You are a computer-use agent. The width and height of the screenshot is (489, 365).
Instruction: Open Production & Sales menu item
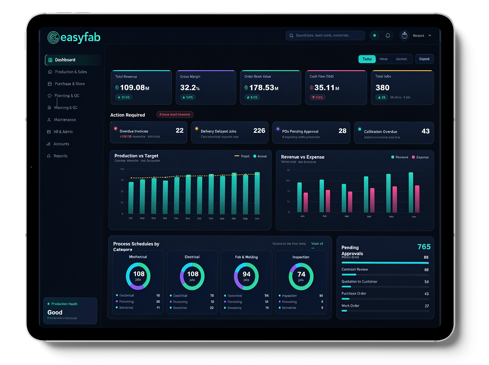(71, 72)
